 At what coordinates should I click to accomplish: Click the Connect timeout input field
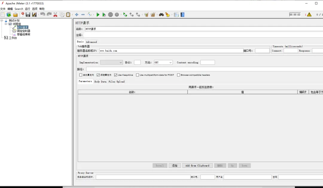click(x=291, y=51)
